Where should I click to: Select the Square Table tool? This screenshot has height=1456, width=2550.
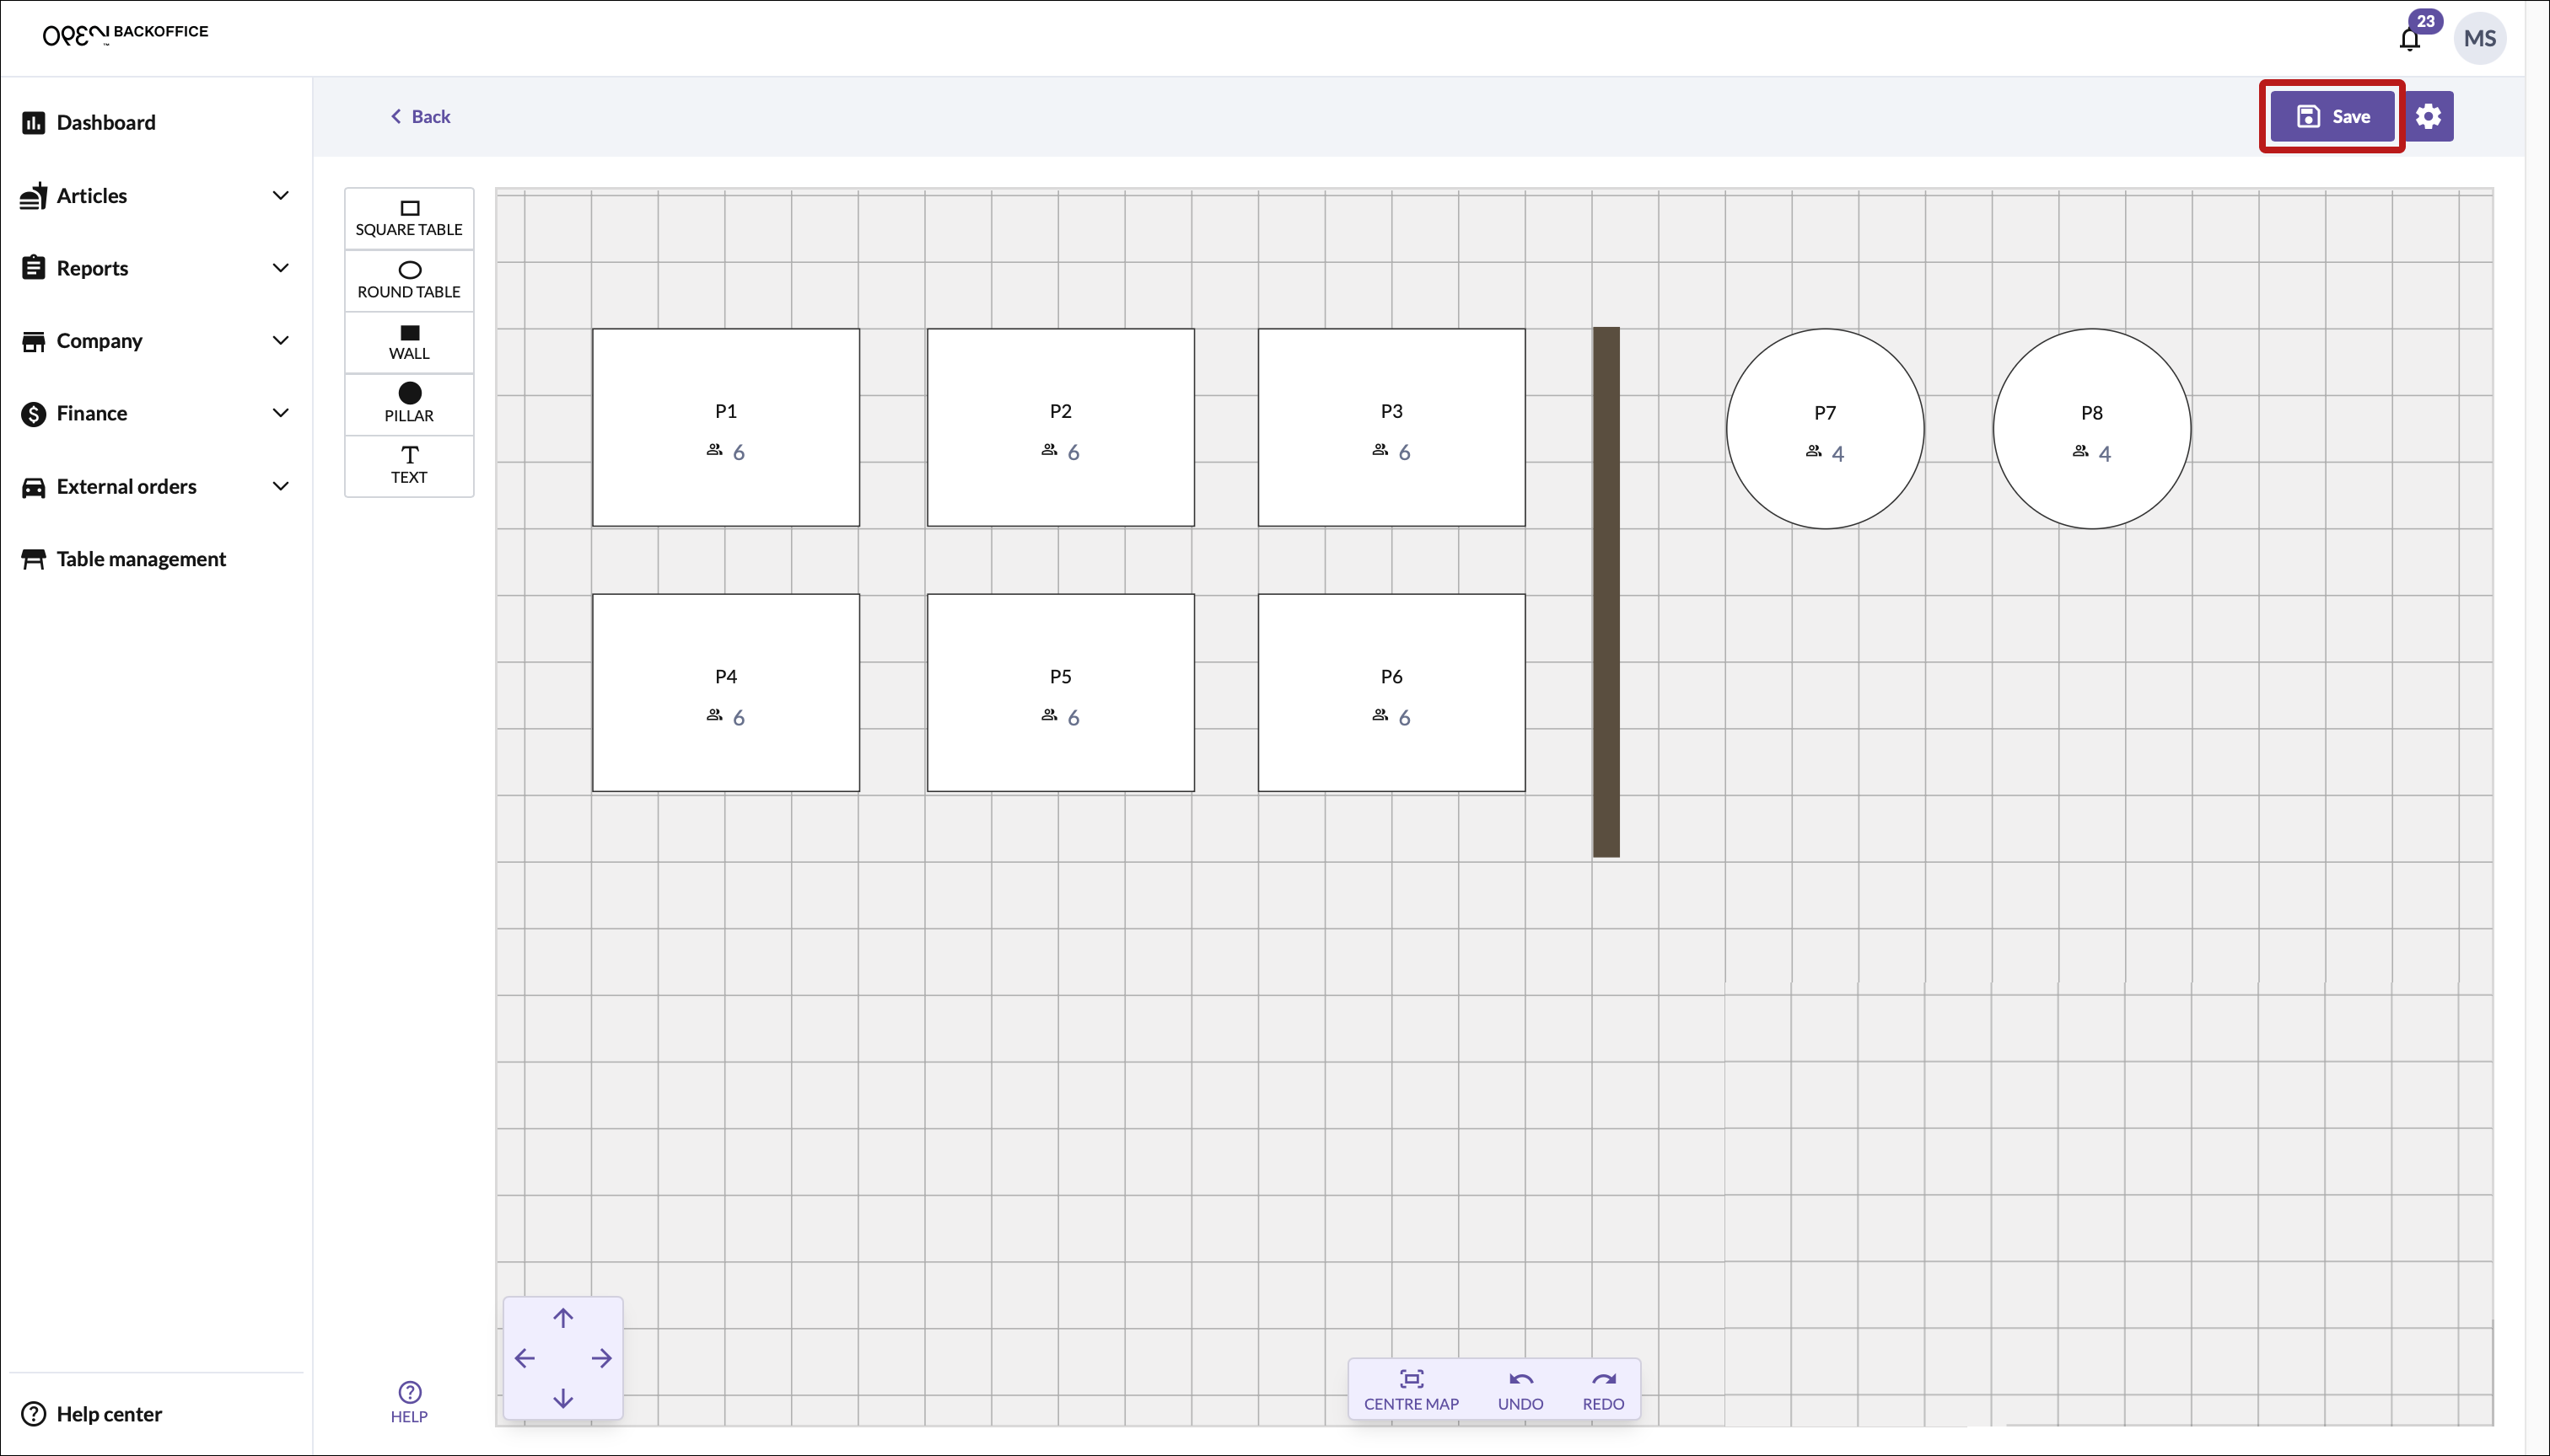click(x=408, y=218)
